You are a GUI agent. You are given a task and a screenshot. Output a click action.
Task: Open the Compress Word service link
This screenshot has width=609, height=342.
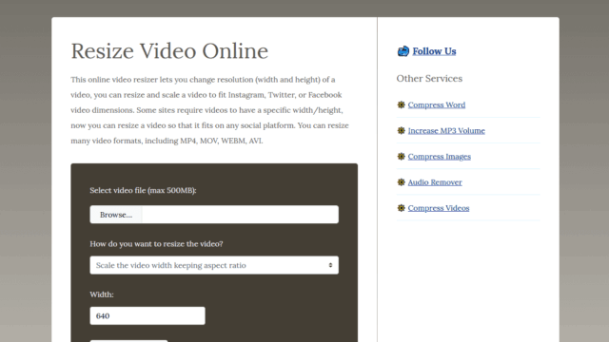point(437,104)
